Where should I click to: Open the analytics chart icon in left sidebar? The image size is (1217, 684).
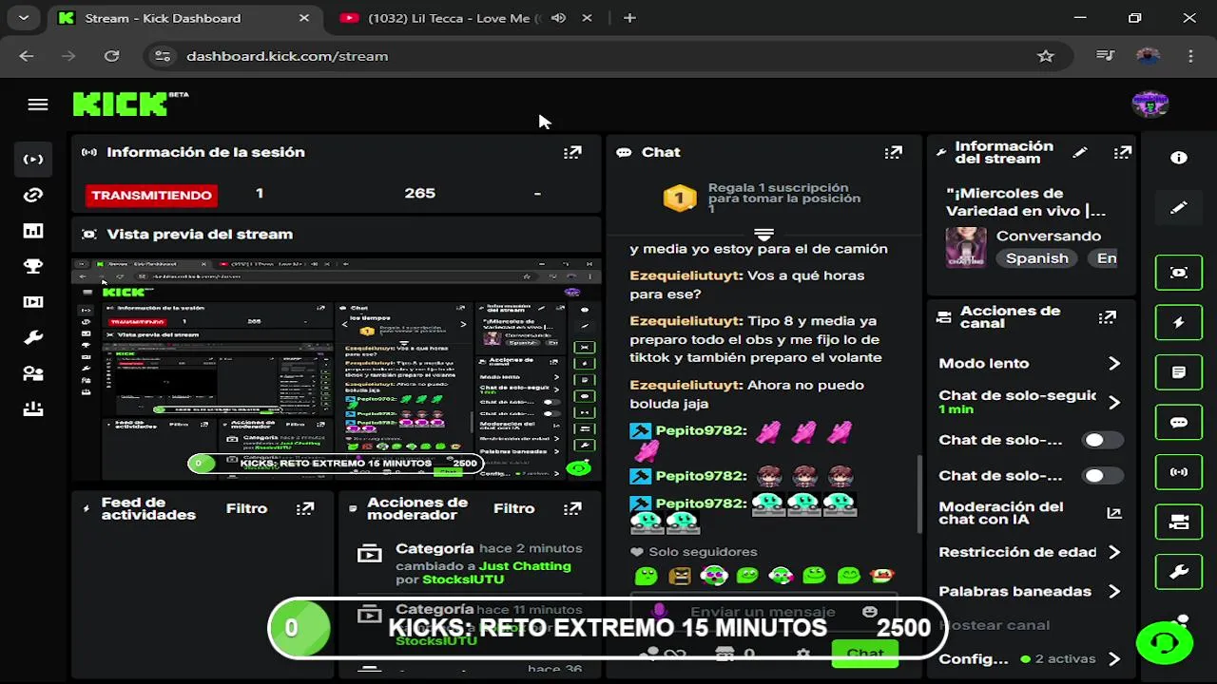pos(33,231)
